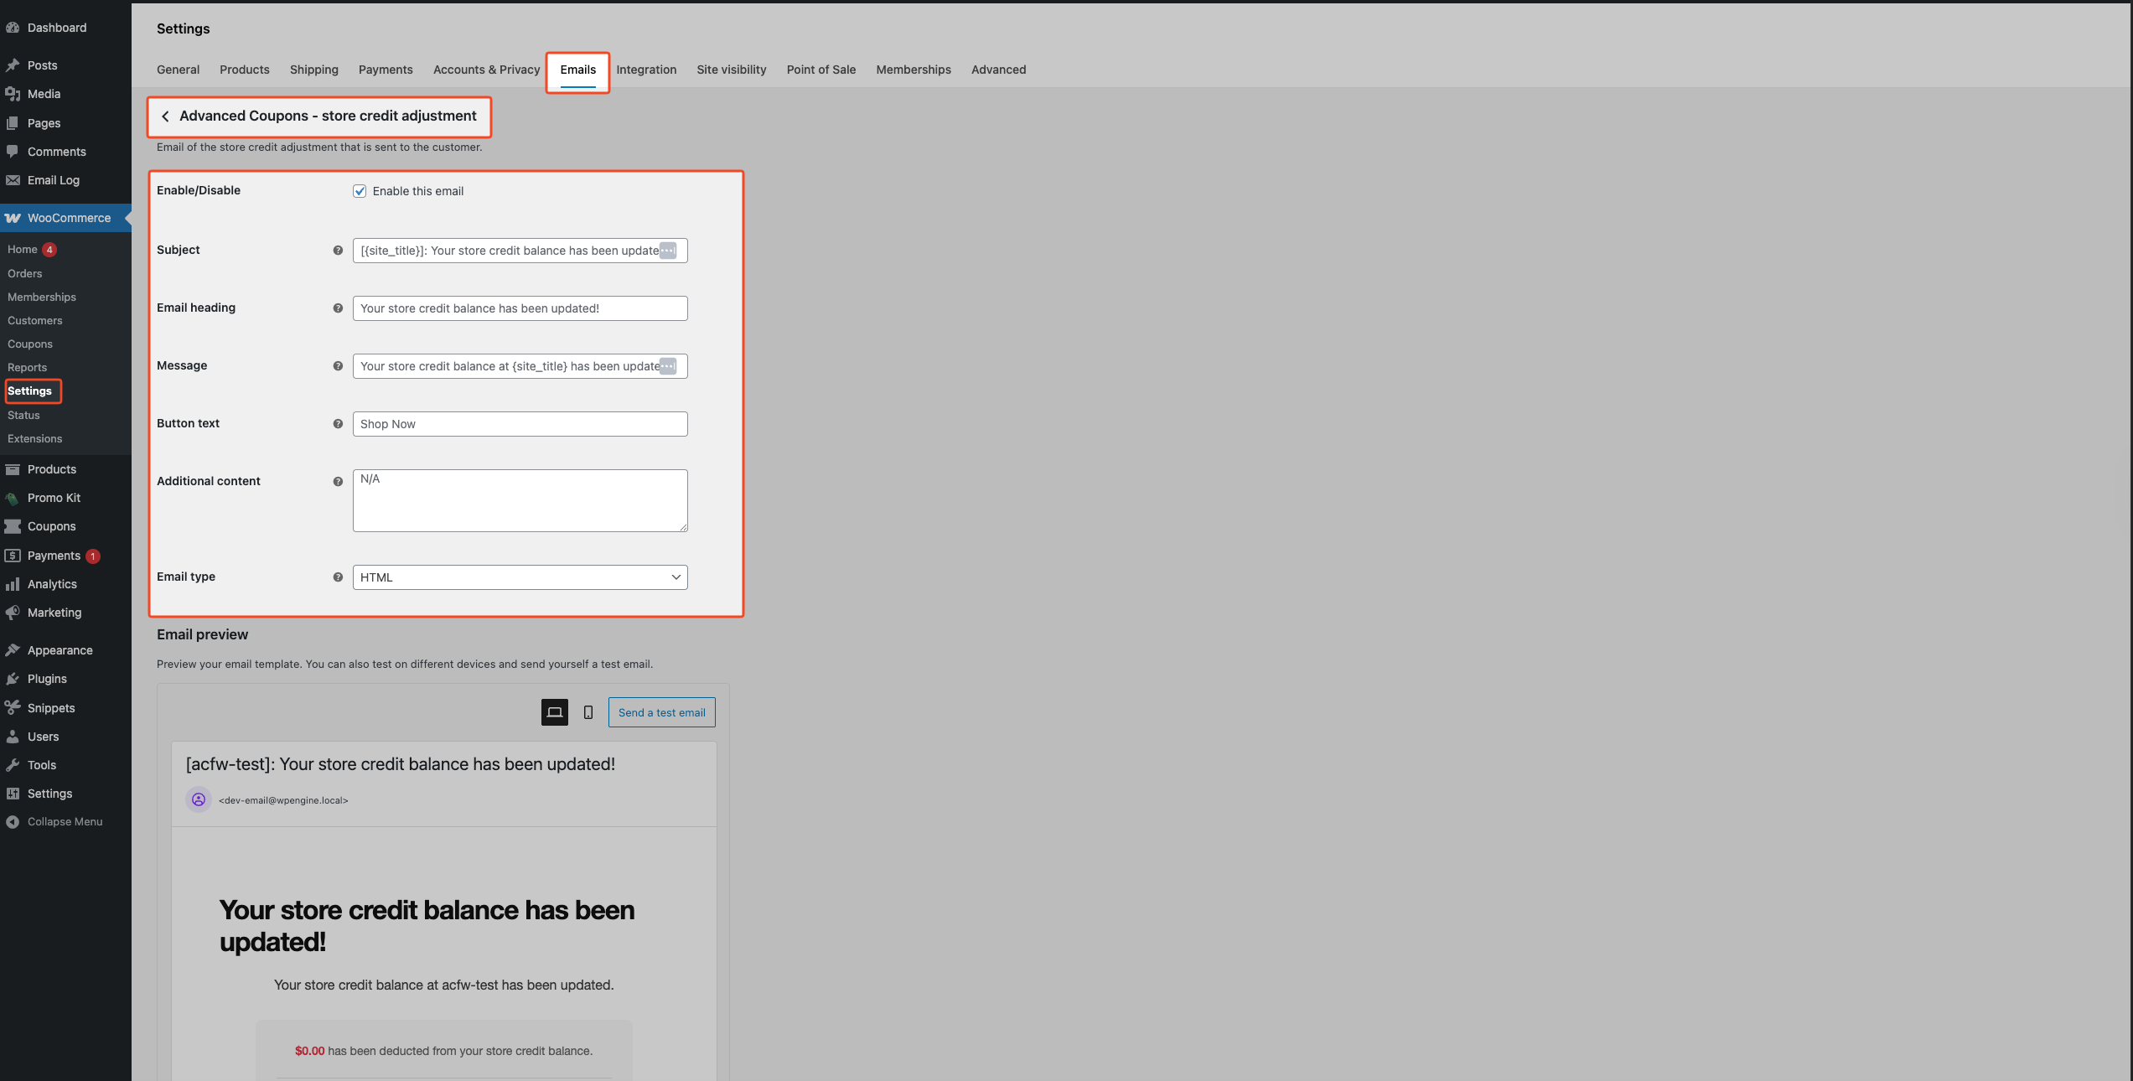This screenshot has width=2133, height=1081.
Task: Open the Email type HTML dropdown
Action: point(520,577)
